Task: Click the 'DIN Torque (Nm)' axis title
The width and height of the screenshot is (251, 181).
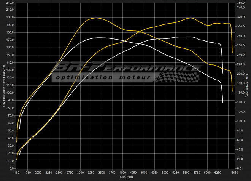Action: [247, 85]
